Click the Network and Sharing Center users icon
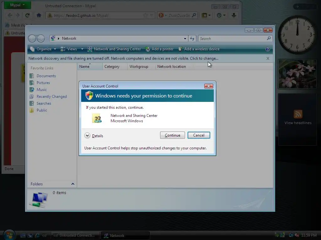The width and height of the screenshot is (321, 240). coord(97,118)
